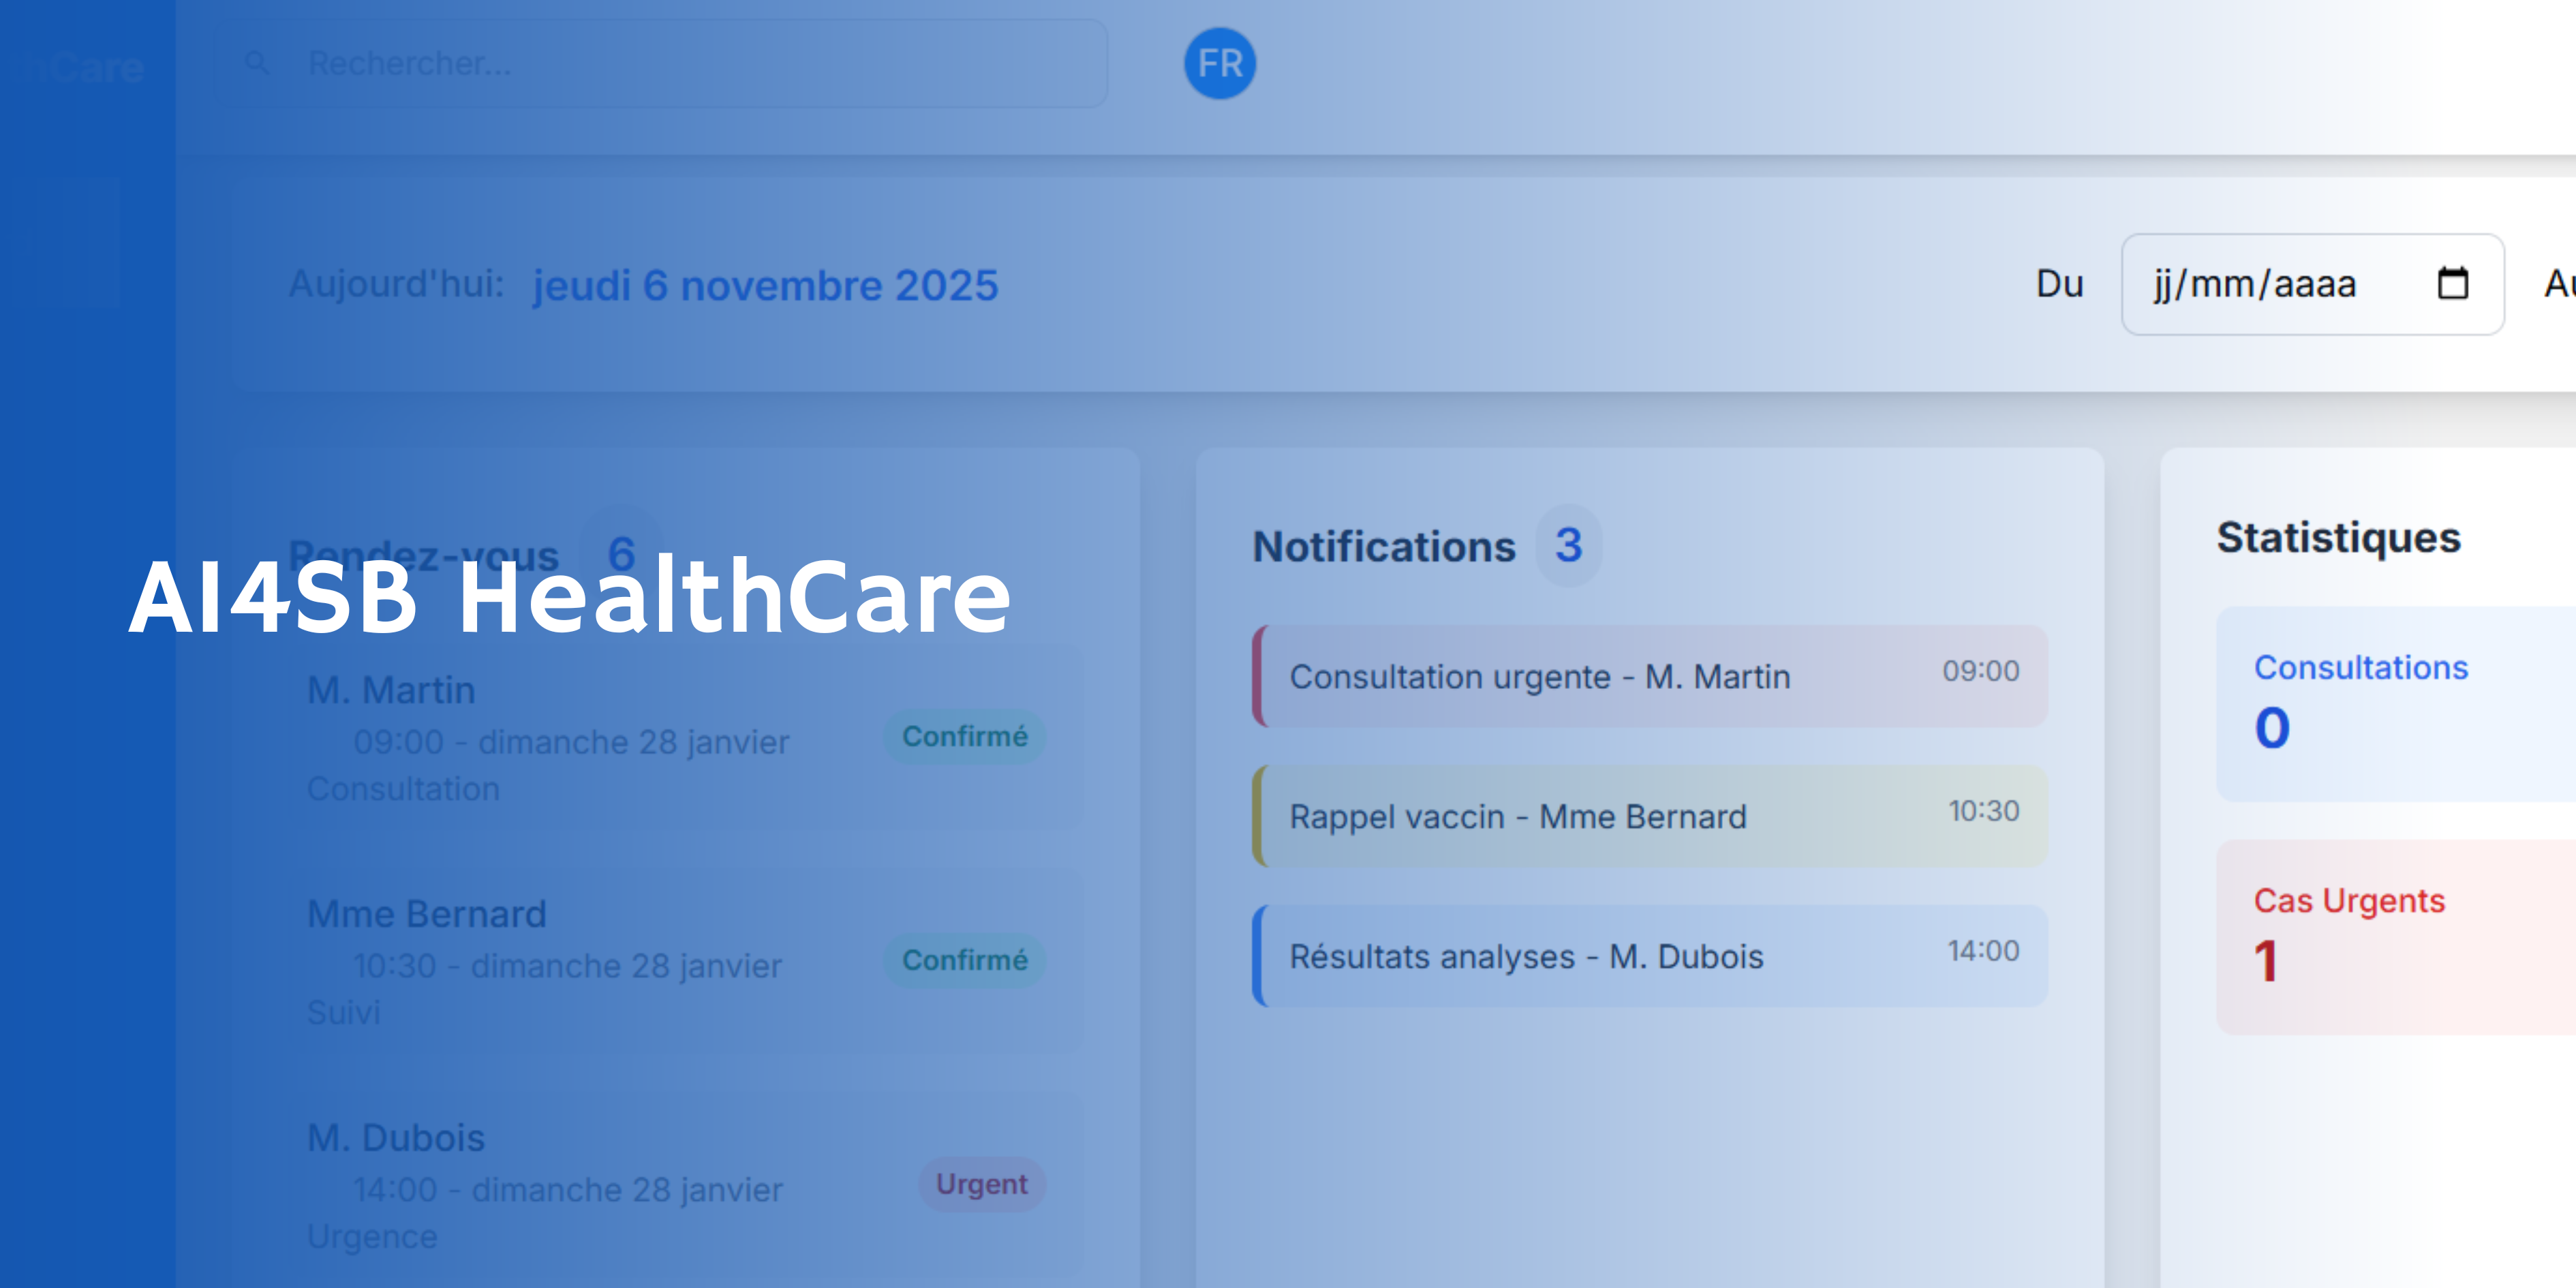Viewport: 2576px width, 1288px height.
Task: Open the Résultats analyses M. Dubois notification
Action: click(x=1650, y=957)
